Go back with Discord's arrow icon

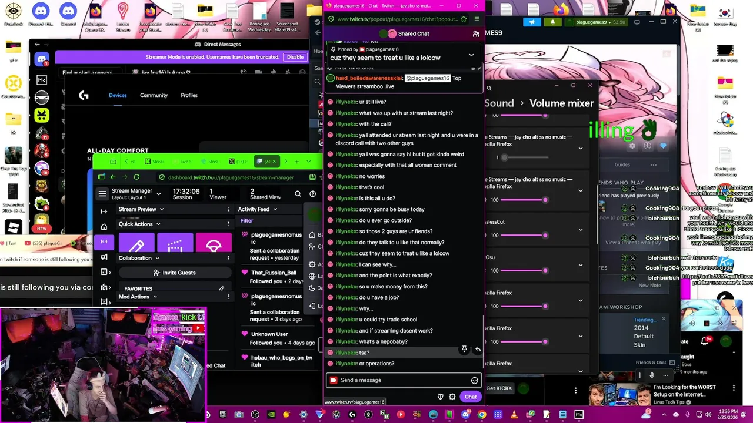[x=37, y=44]
